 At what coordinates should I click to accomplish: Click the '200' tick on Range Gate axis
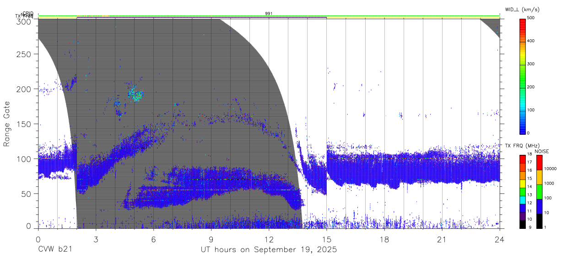click(x=24, y=89)
